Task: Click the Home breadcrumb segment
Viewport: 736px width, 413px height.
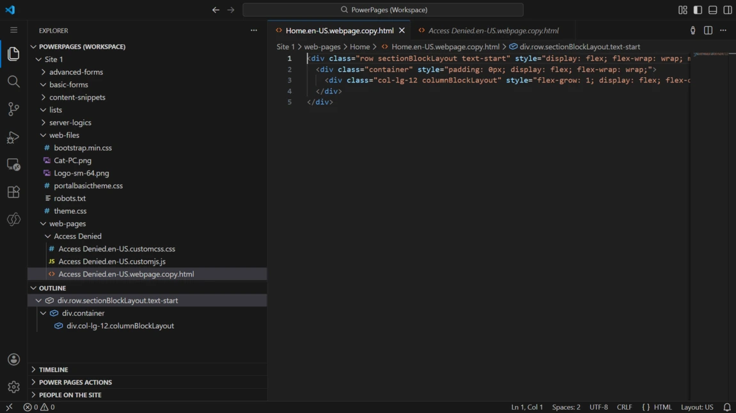Action: 359,47
